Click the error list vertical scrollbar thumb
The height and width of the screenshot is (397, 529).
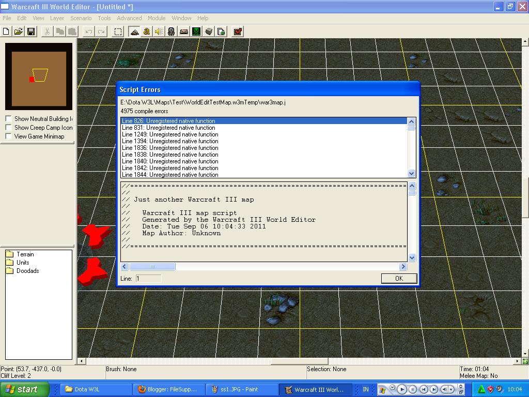click(412, 128)
